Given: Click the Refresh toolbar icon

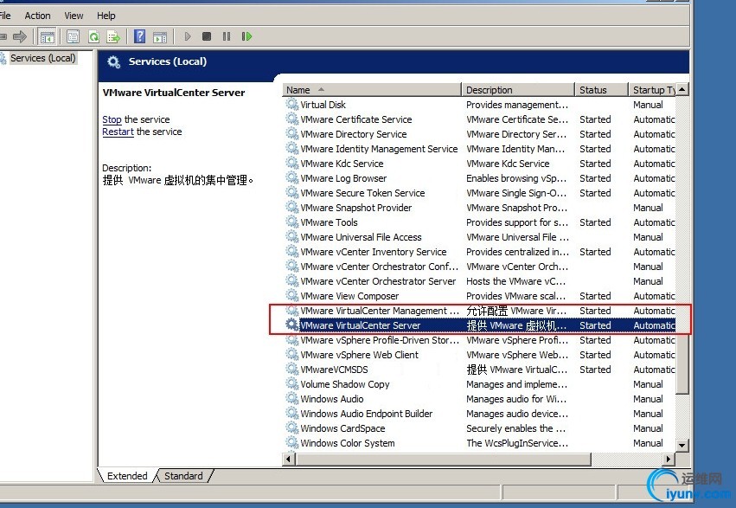Looking at the screenshot, I should 94,36.
